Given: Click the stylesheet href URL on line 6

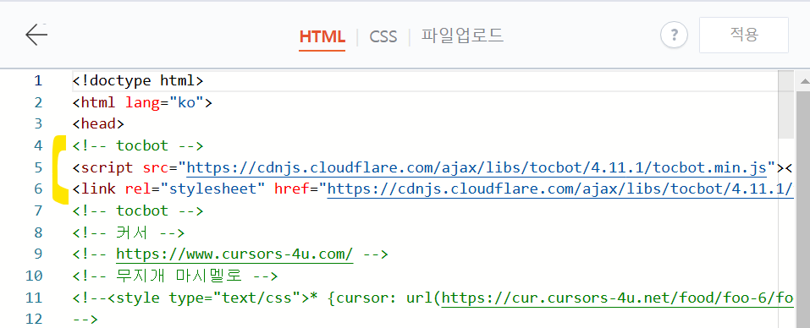Looking at the screenshot, I should 560,189.
